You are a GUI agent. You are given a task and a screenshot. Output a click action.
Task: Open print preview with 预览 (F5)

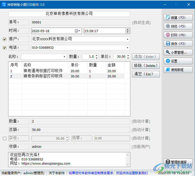[178, 26]
